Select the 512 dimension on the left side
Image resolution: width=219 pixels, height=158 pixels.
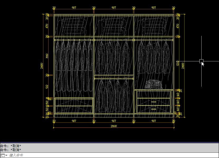coord(47,86)
